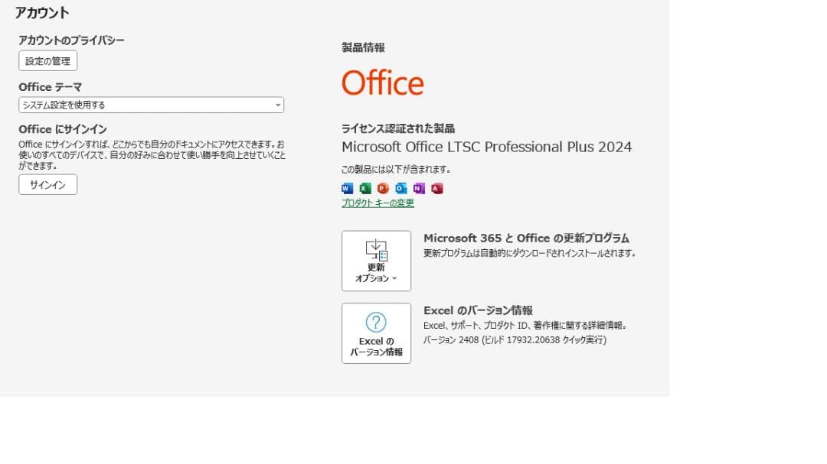The width and height of the screenshot is (827, 464).
Task: Click the アカウントのプライバシー heading
Action: [73, 40]
